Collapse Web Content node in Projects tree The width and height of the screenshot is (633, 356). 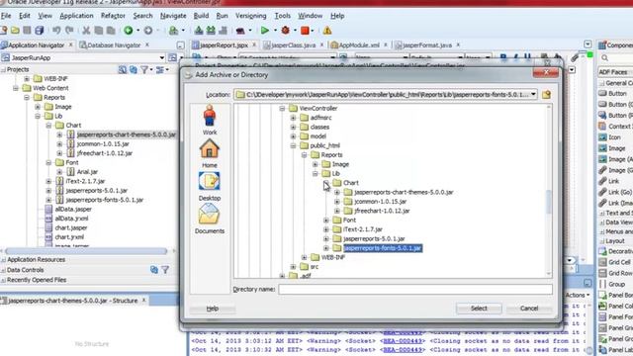16,88
